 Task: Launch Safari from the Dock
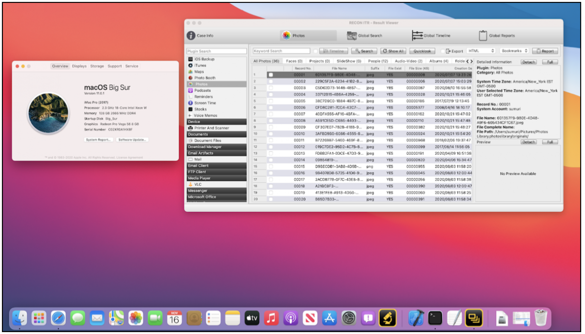click(x=58, y=318)
